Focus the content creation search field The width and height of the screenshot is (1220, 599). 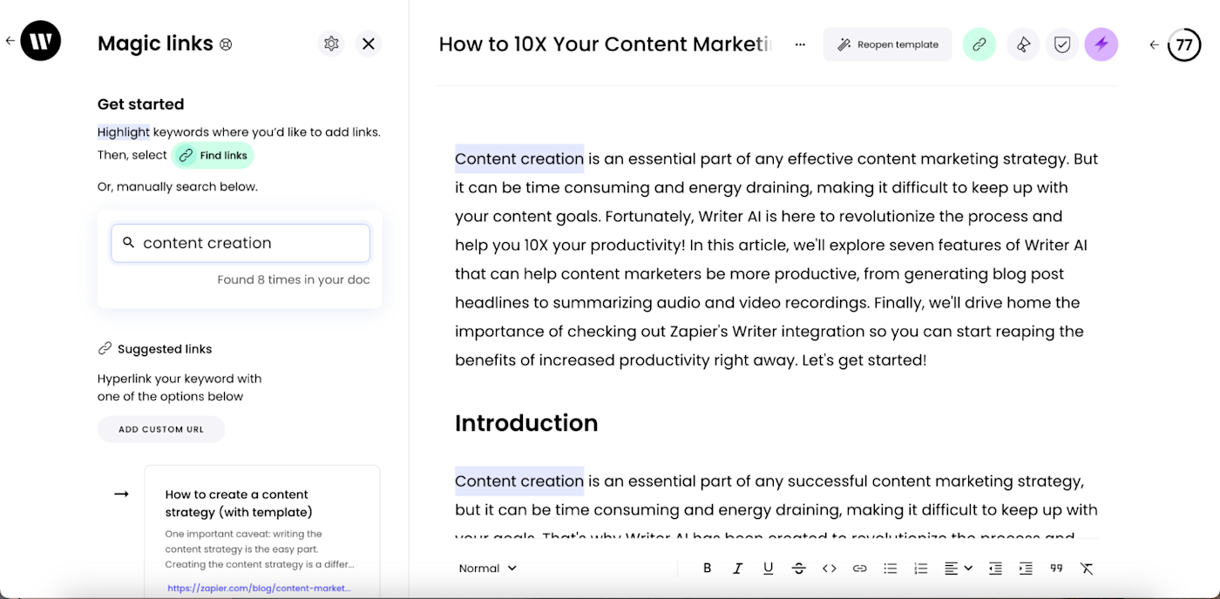(x=241, y=243)
